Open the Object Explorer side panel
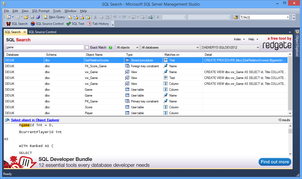302x179 pixels. coord(297,44)
